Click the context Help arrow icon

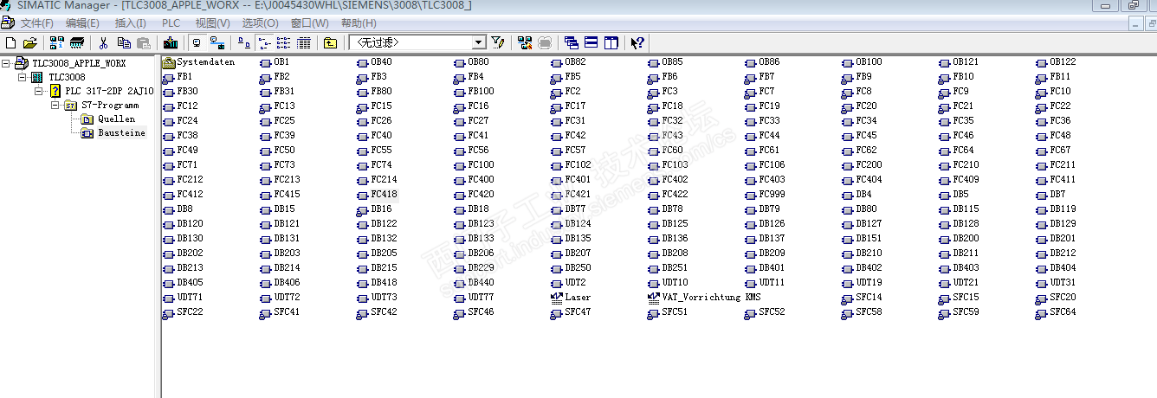coord(637,42)
